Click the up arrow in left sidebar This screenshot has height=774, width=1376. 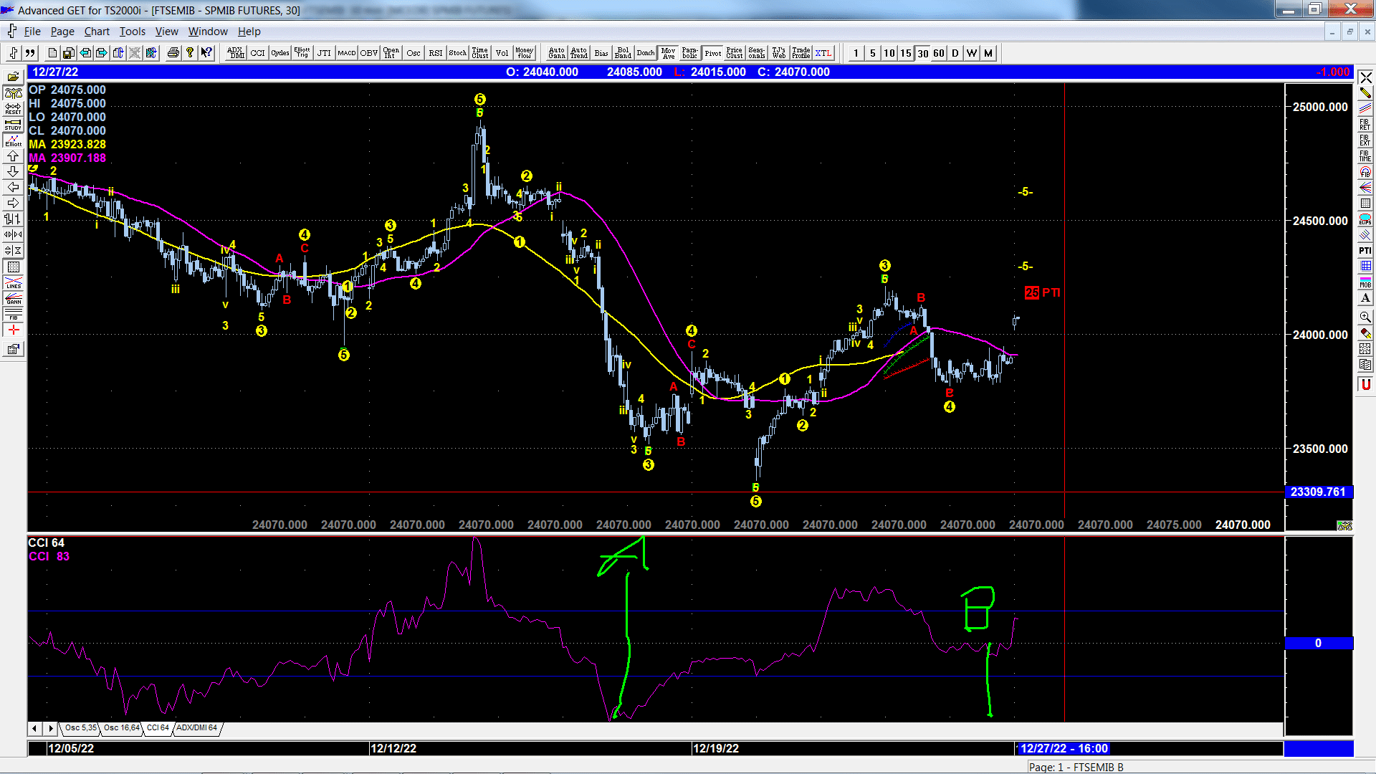coord(13,156)
